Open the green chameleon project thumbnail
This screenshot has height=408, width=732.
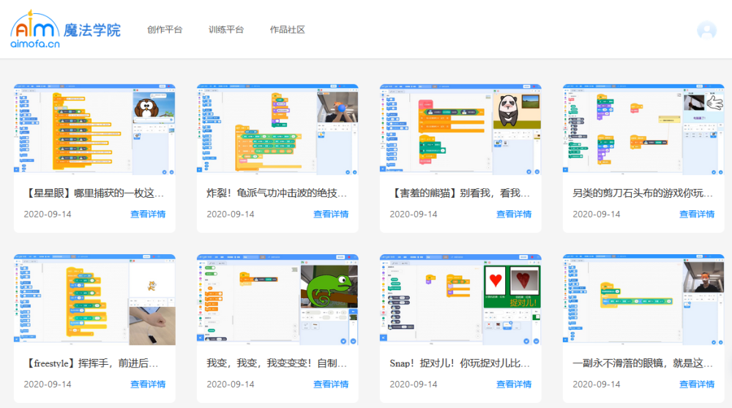point(277,300)
